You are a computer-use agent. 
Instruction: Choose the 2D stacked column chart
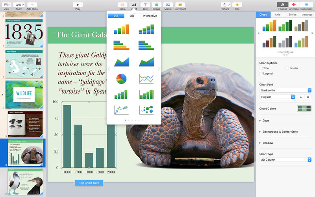coord(146,29)
